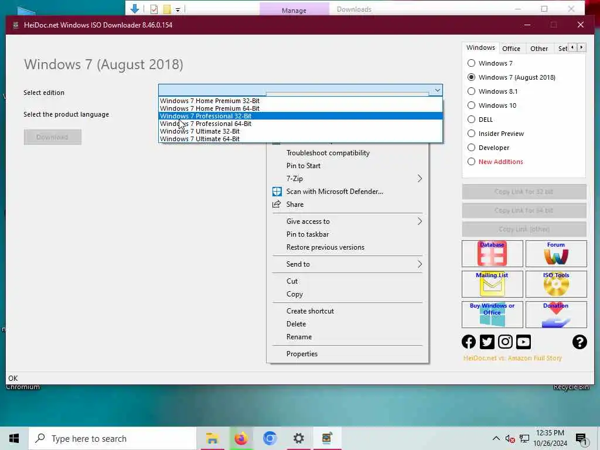
Task: Open Buy Windows or Office tile
Action: point(492,315)
